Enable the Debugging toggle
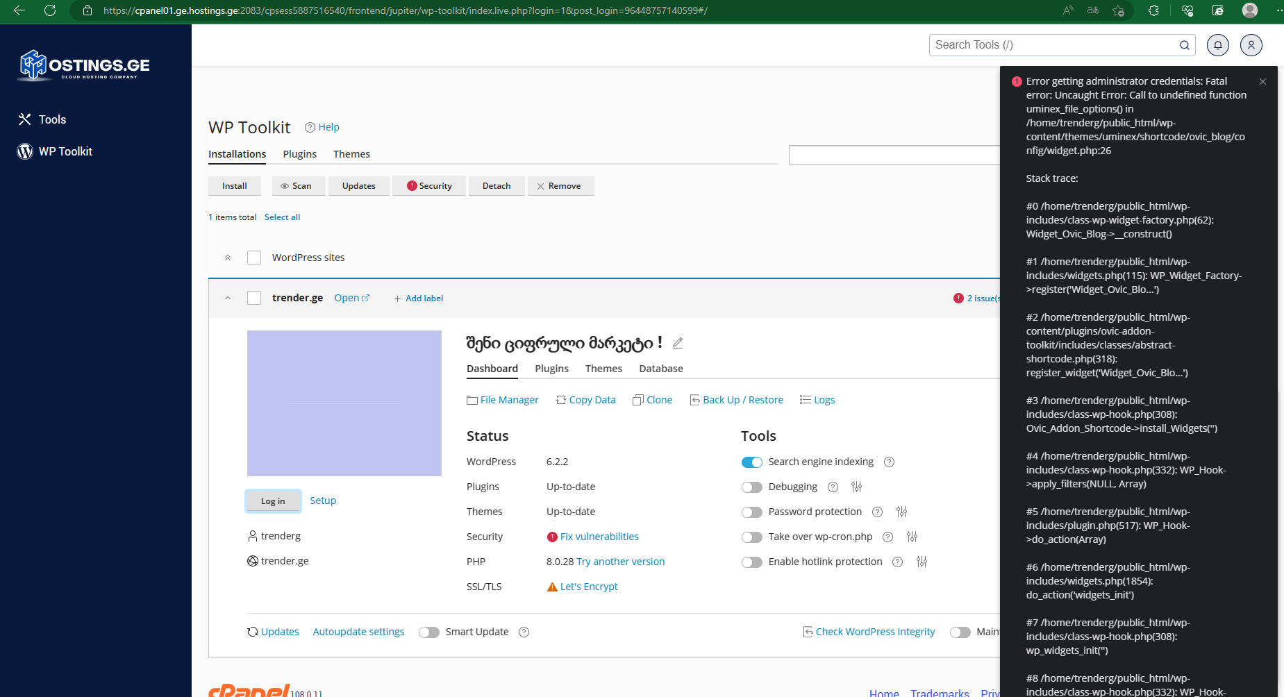This screenshot has width=1284, height=697. coord(752,487)
